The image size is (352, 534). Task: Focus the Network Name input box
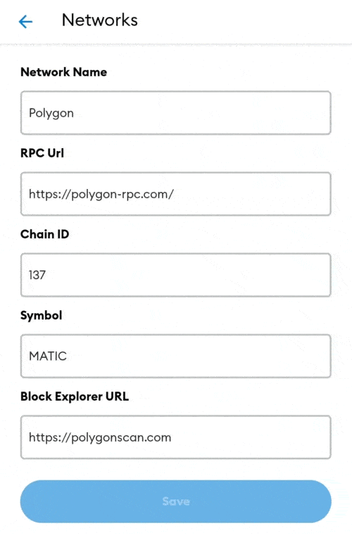point(176,113)
